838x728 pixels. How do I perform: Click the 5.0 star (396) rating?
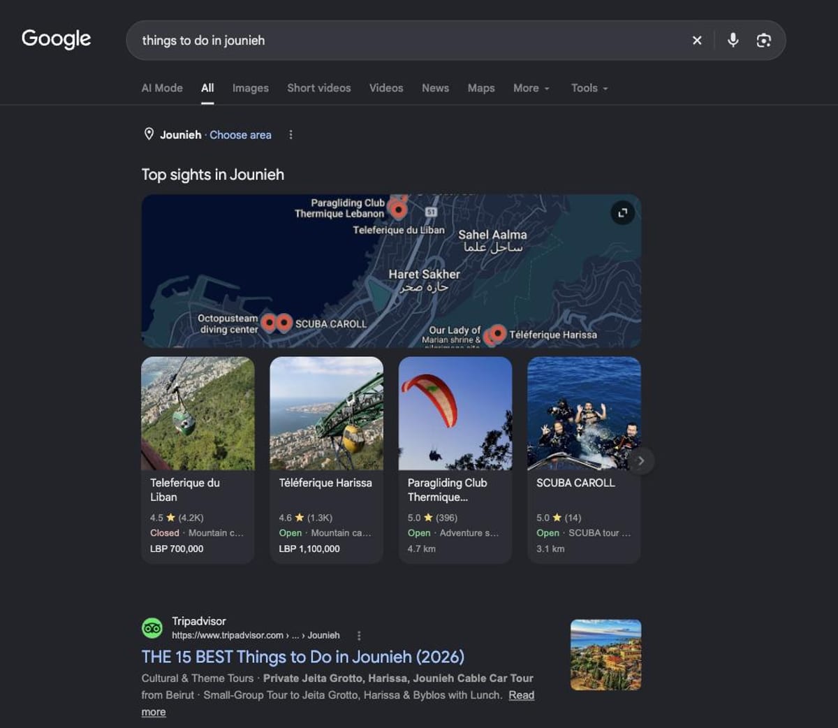coord(432,518)
